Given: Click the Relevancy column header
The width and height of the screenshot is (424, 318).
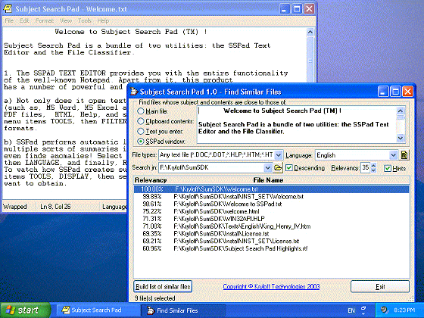Looking at the screenshot, I should (151, 180).
